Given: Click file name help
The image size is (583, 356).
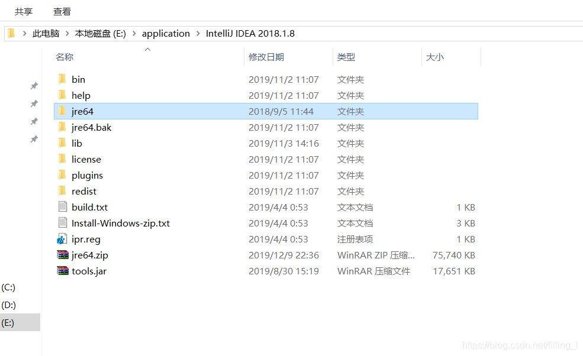Looking at the screenshot, I should [x=80, y=95].
